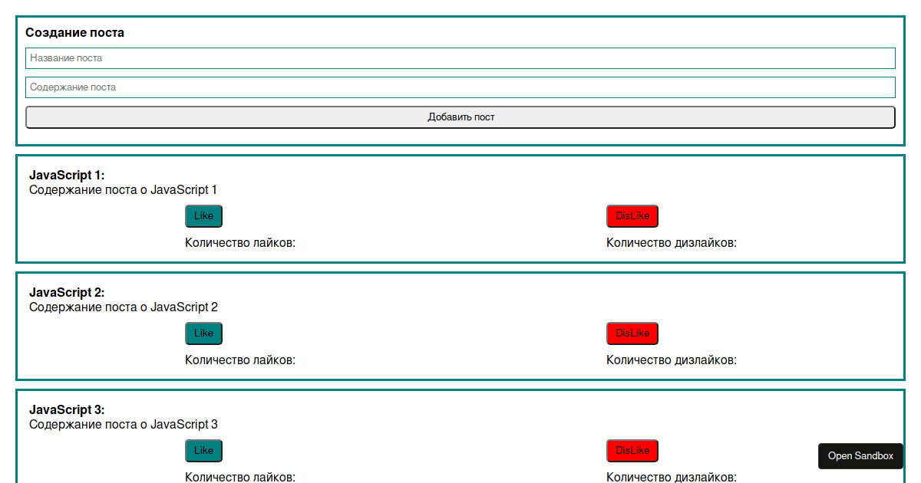Submit a new post with Добавить пост
Viewport: 921px width, 483px height.
coord(460,117)
